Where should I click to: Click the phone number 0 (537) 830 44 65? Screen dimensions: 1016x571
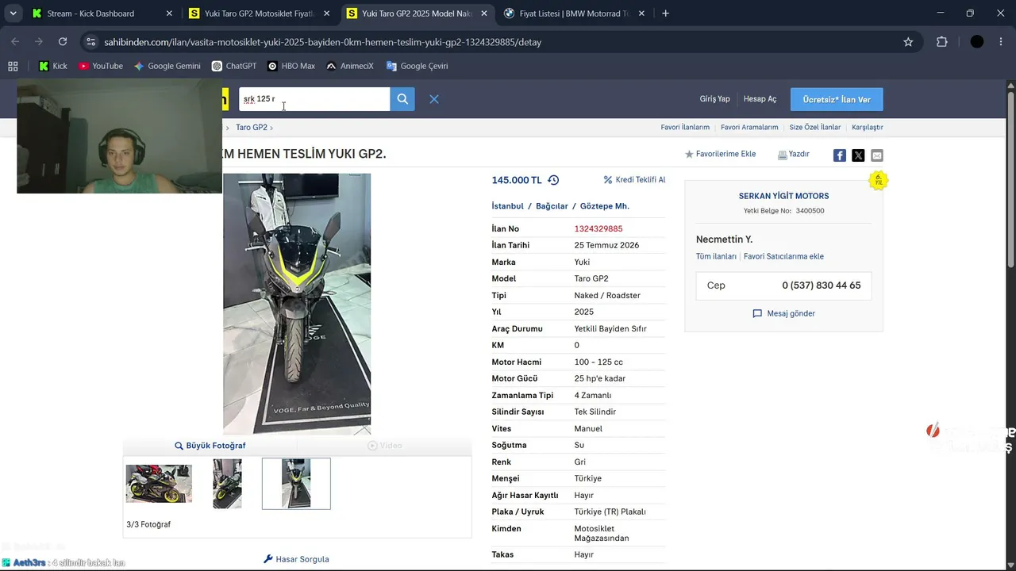click(x=822, y=285)
